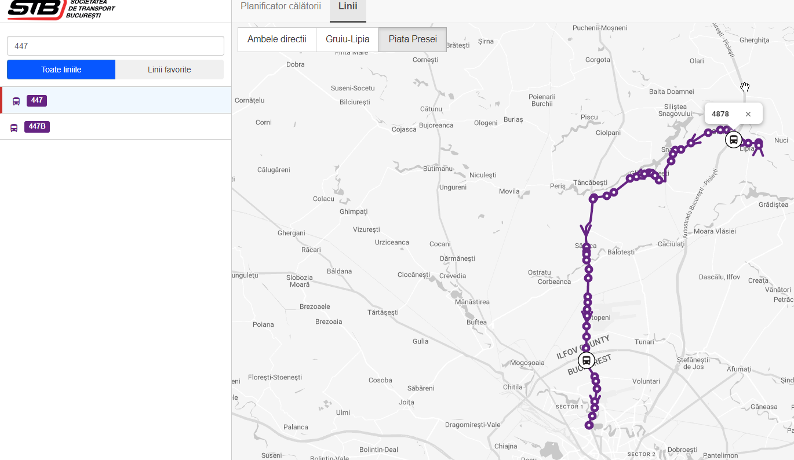This screenshot has width=794, height=460.
Task: Click the Căciulați map label
Action: [x=671, y=244]
